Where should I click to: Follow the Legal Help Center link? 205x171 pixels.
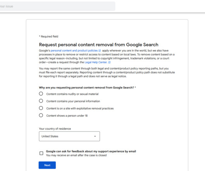click(x=96, y=62)
